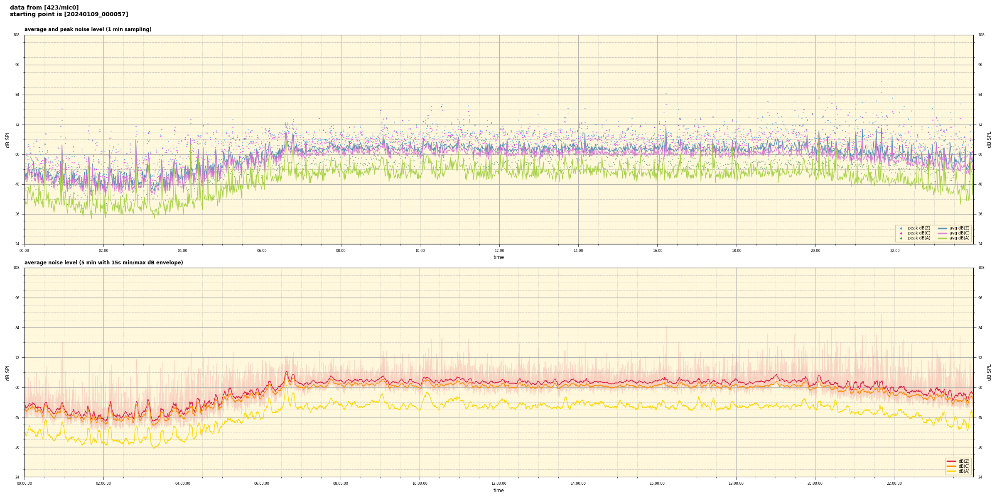Click the peak dB(C) legend marker
This screenshot has width=997, height=498.
coord(901,233)
